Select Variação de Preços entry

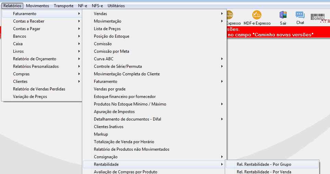(42, 97)
